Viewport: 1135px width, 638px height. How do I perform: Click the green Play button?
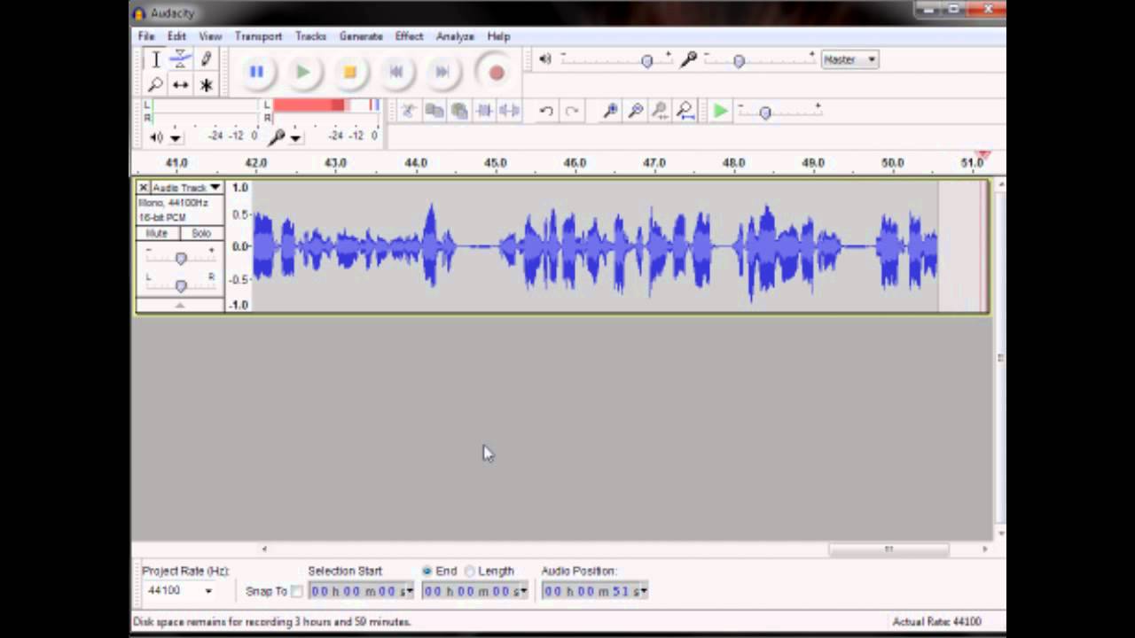(303, 72)
